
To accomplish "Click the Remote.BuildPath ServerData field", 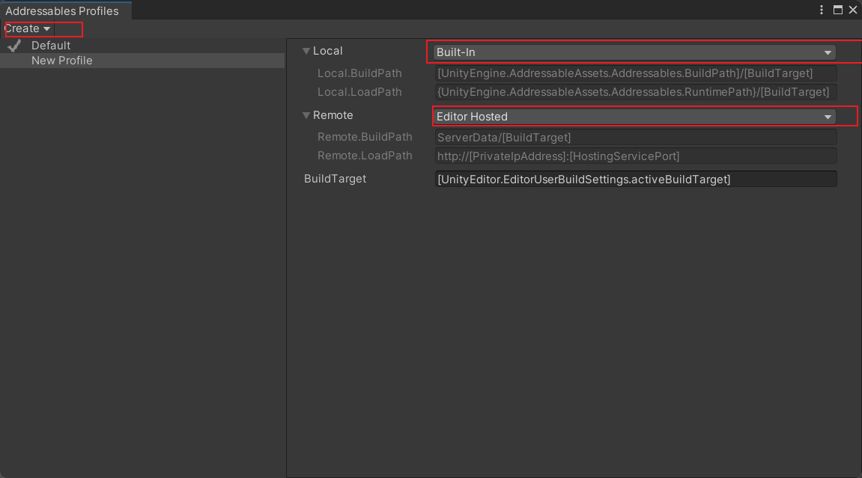I will tap(635, 138).
